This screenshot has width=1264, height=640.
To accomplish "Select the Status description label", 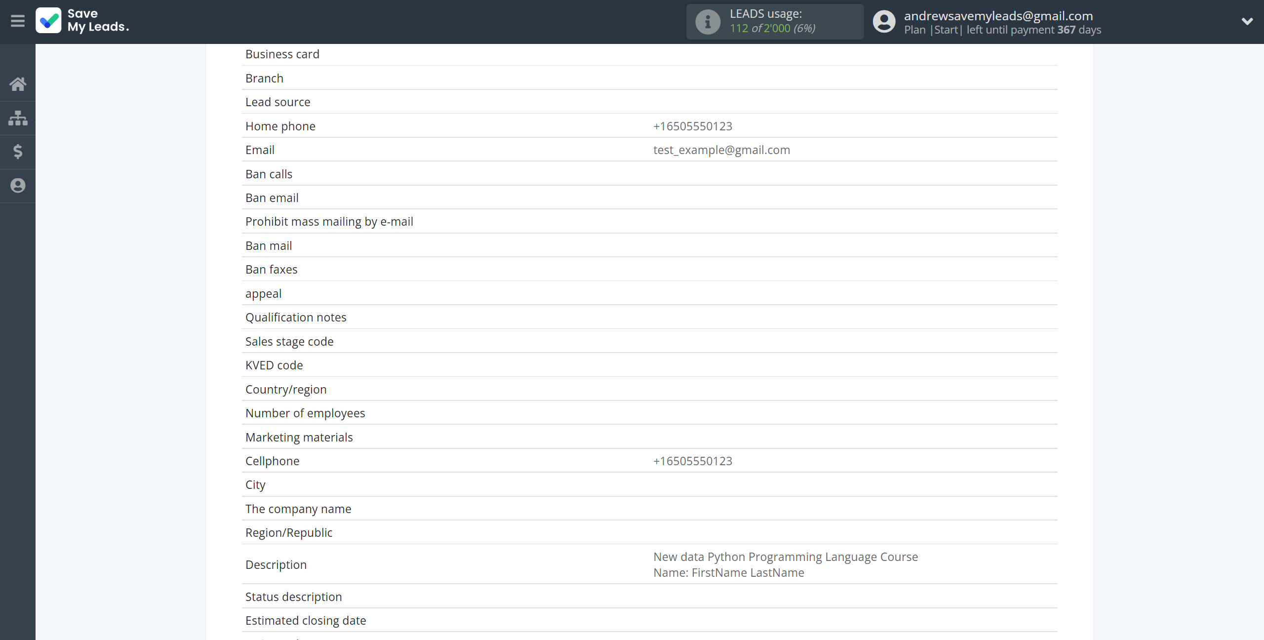I will pos(294,597).
